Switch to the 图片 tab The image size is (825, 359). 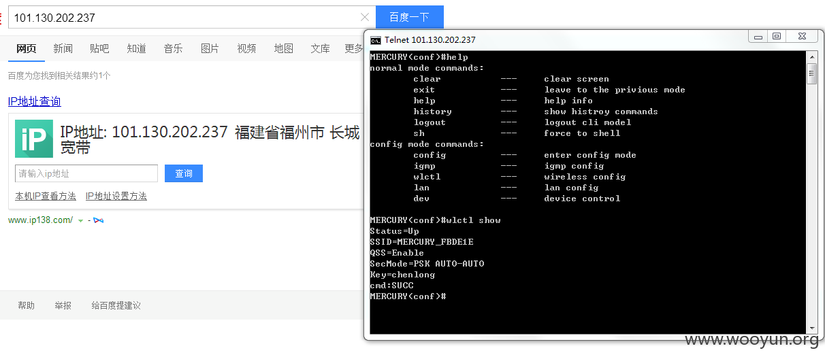coord(210,48)
